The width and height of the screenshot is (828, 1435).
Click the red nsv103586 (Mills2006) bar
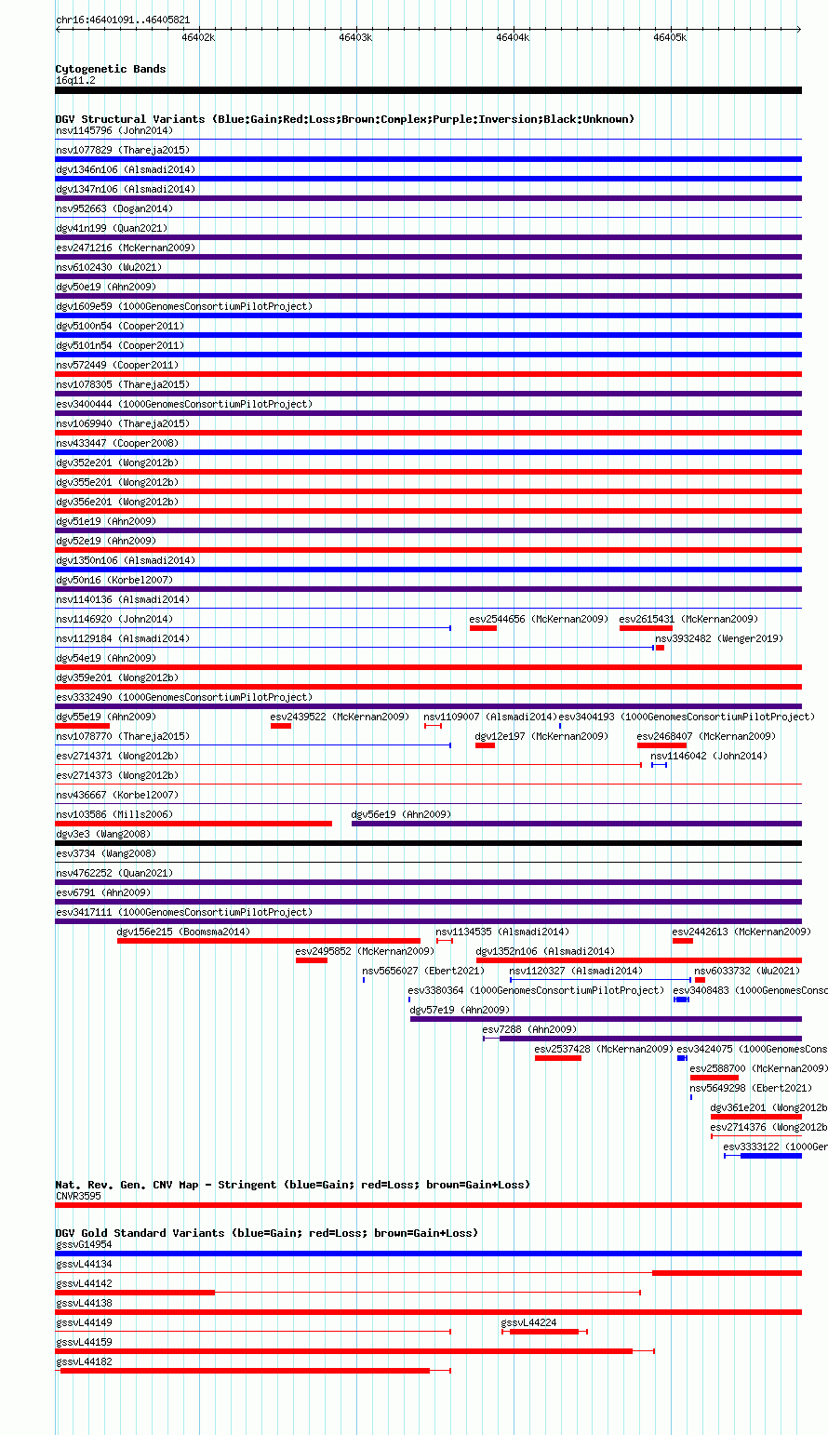point(194,824)
